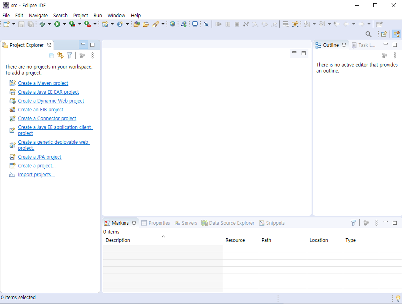402x304 pixels.
Task: Click Collapse All in Project Explorer
Action: point(51,55)
